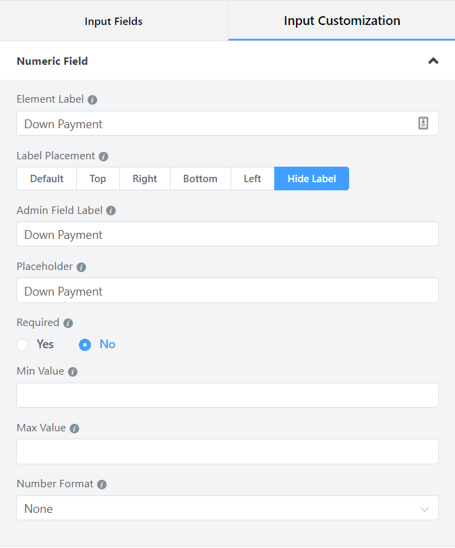The image size is (455, 548).
Task: Click into the Min Value input field
Action: click(227, 395)
